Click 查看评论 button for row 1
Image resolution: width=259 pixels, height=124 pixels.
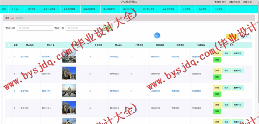(238, 53)
